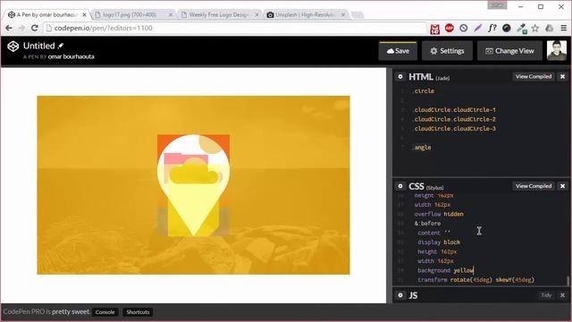View compiled HTML output

click(534, 77)
